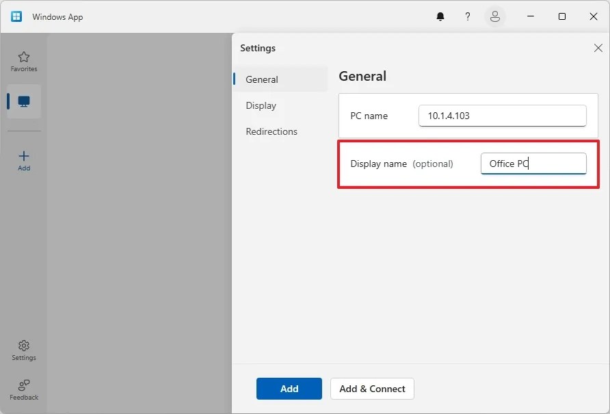610x414 pixels.
Task: Click the 'PC name' label
Action: (369, 116)
